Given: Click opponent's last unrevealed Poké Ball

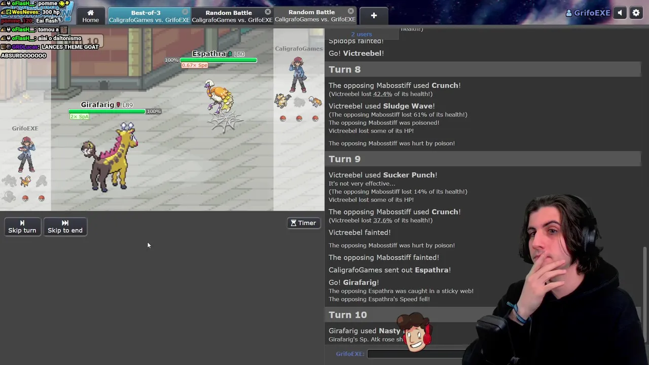Looking at the screenshot, I should (315, 119).
